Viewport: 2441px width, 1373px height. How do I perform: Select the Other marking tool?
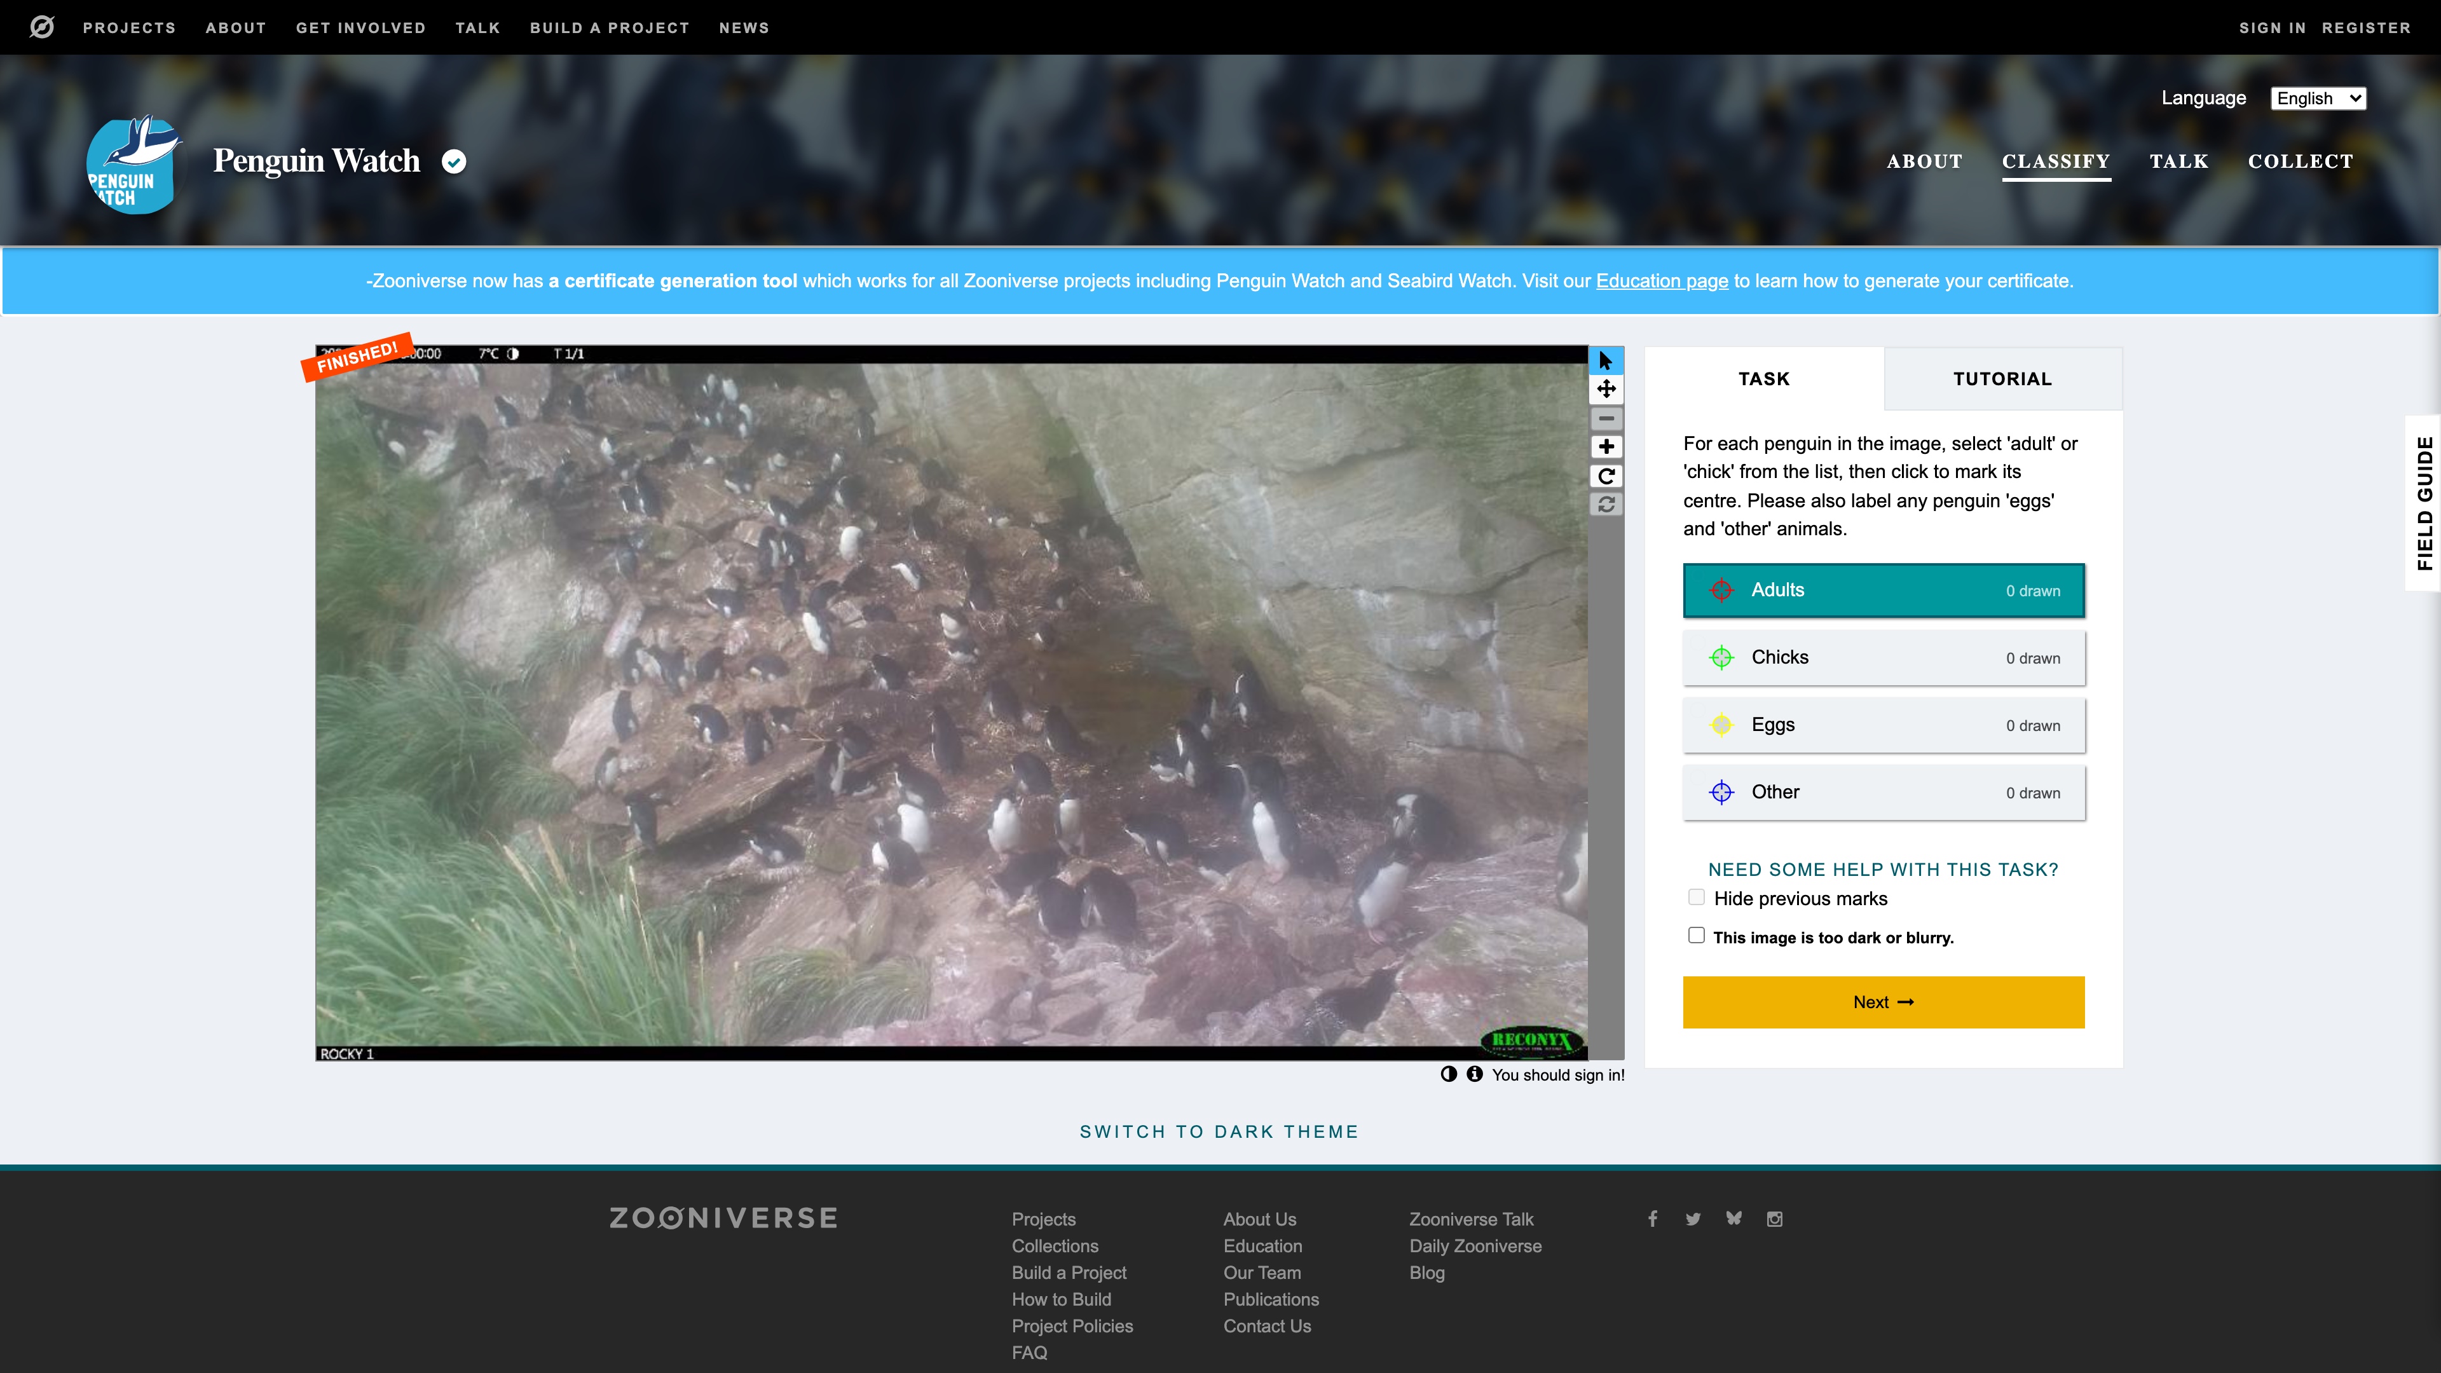tap(1883, 792)
